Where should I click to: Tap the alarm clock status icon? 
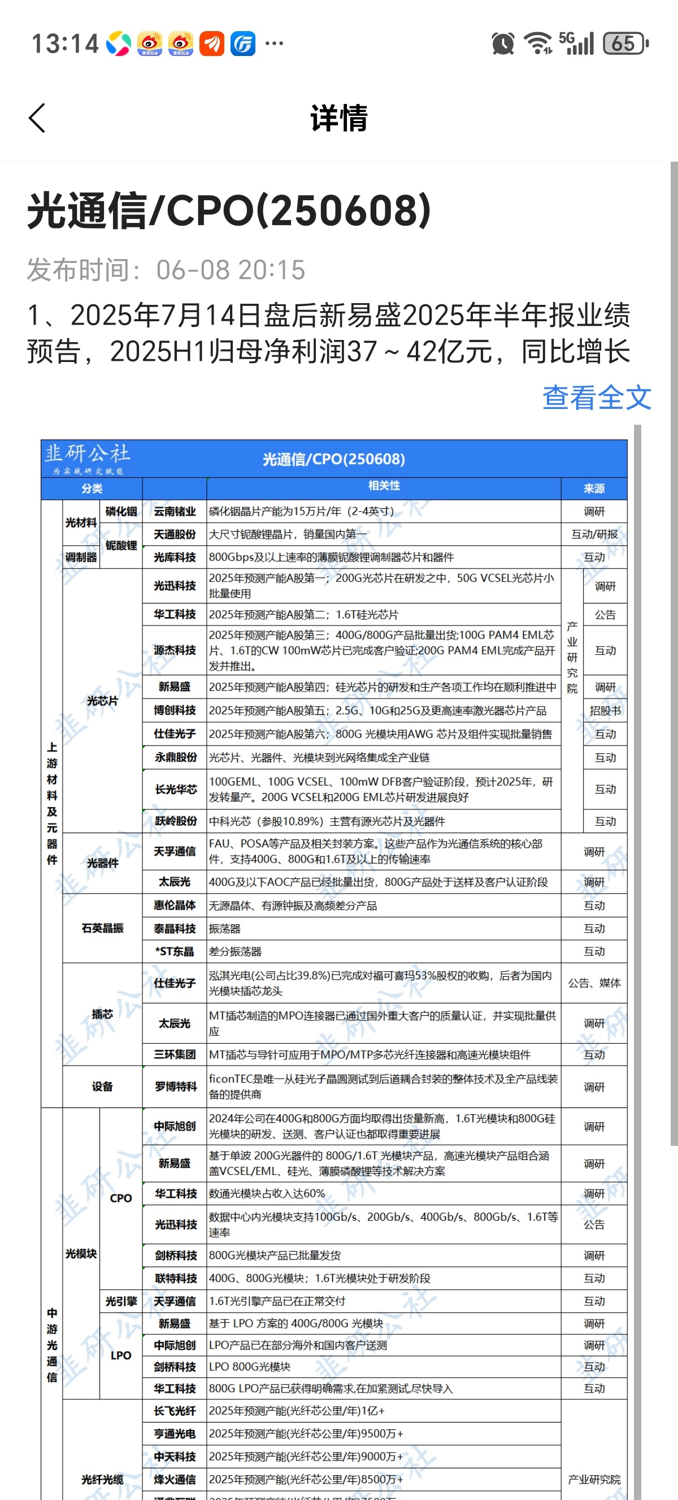(502, 44)
